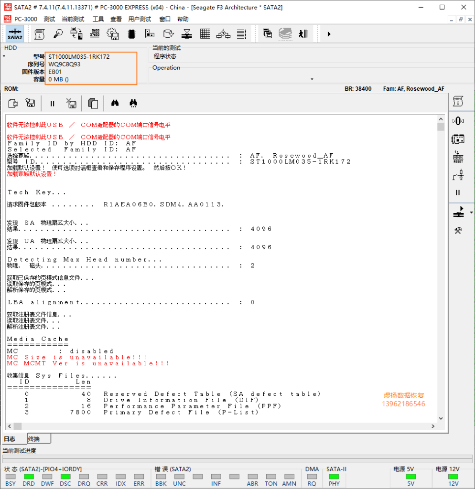This screenshot has width=475, height=489.
Task: Click the RESET counter icon in right sidebar
Action: coord(458,157)
